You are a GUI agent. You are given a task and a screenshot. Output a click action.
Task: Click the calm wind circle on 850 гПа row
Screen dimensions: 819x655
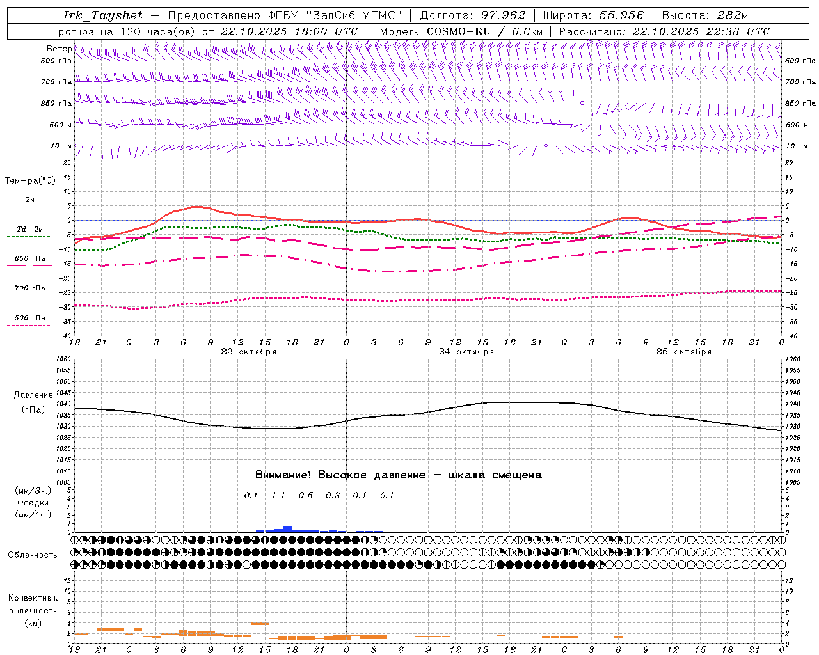tap(582, 102)
